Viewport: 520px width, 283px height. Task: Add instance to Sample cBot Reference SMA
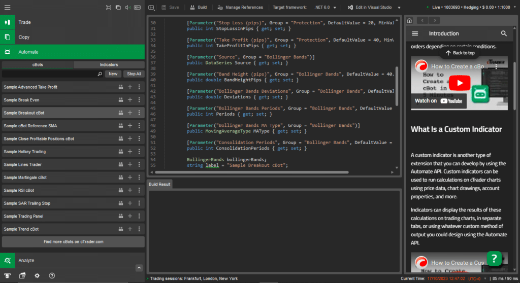click(130, 126)
